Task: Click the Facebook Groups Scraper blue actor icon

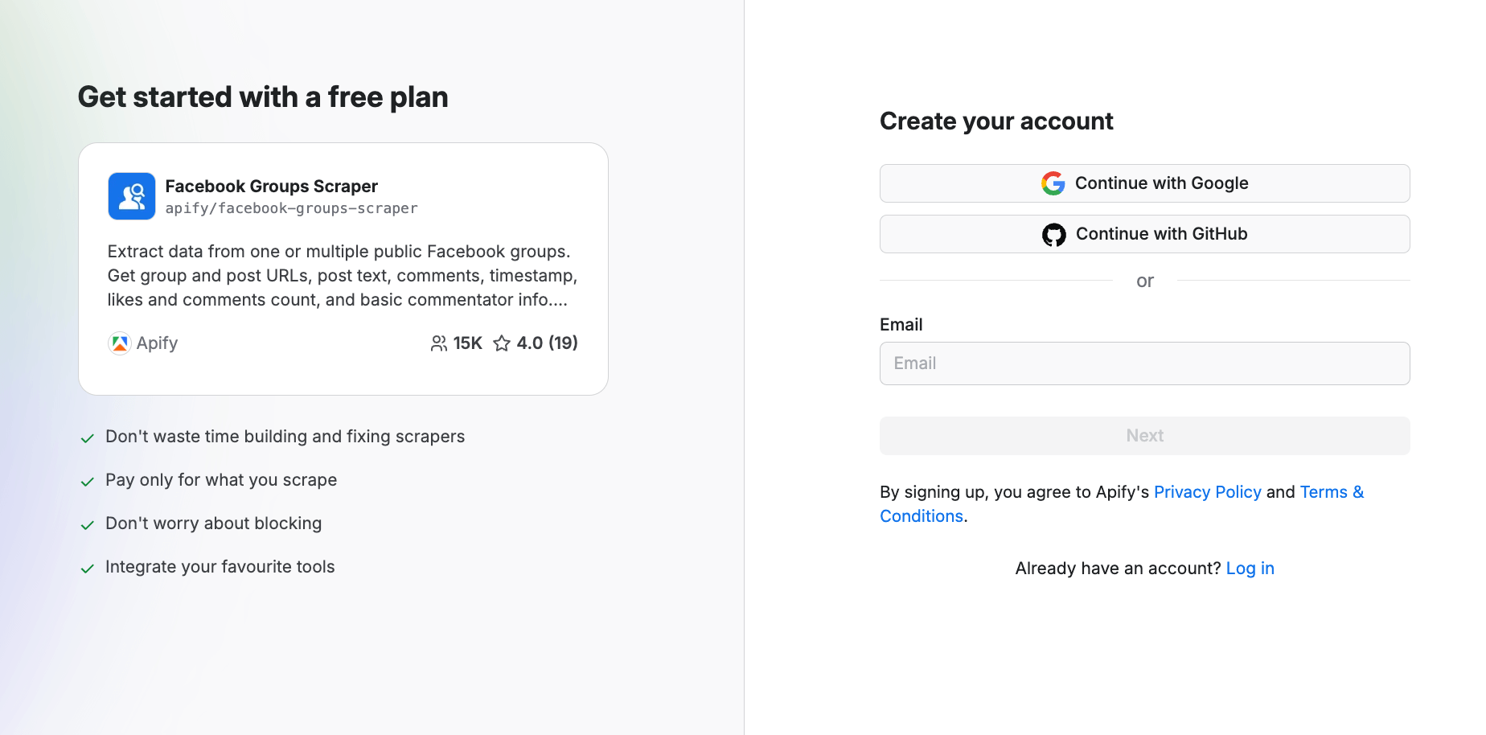Action: click(x=131, y=195)
